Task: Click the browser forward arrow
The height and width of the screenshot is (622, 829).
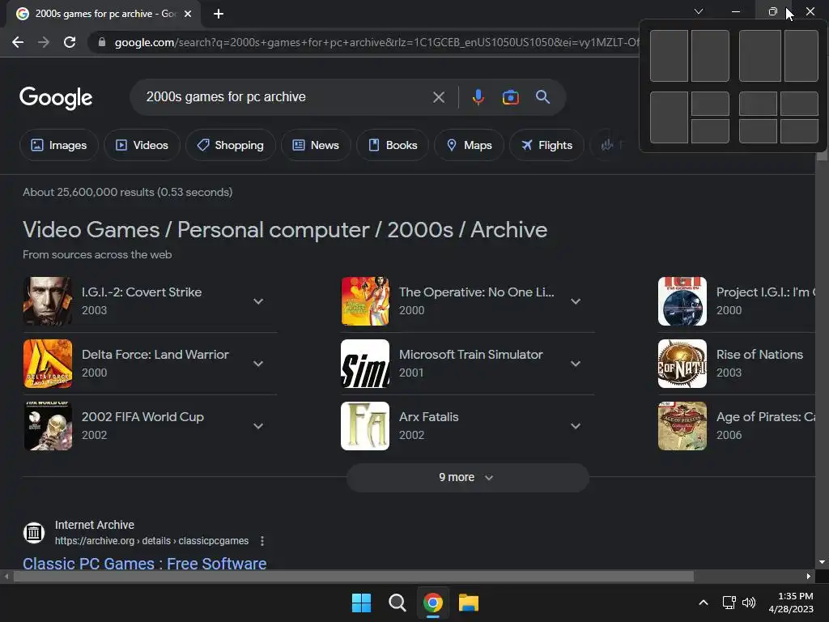Action: [x=44, y=42]
